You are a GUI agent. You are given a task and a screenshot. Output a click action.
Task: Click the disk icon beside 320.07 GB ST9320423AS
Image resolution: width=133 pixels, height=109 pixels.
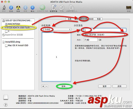(x=3, y=21)
